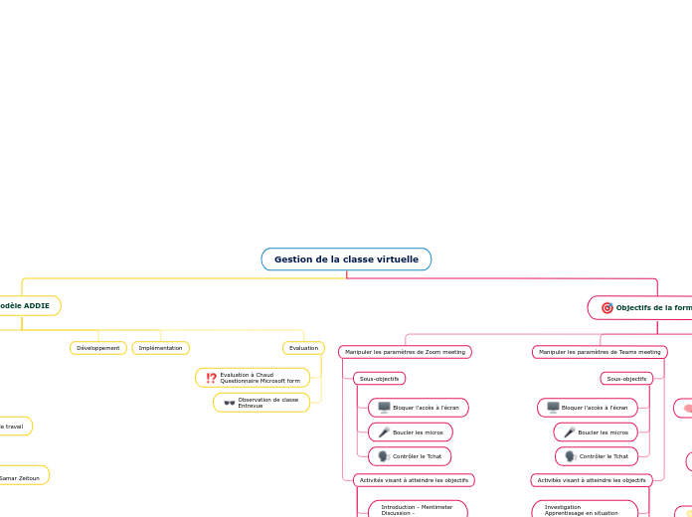
Task: Select Introduction - Mentimeter Discussion node
Action: pyautogui.click(x=418, y=509)
